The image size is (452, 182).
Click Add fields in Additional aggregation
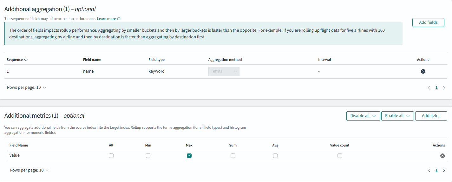[x=428, y=23]
